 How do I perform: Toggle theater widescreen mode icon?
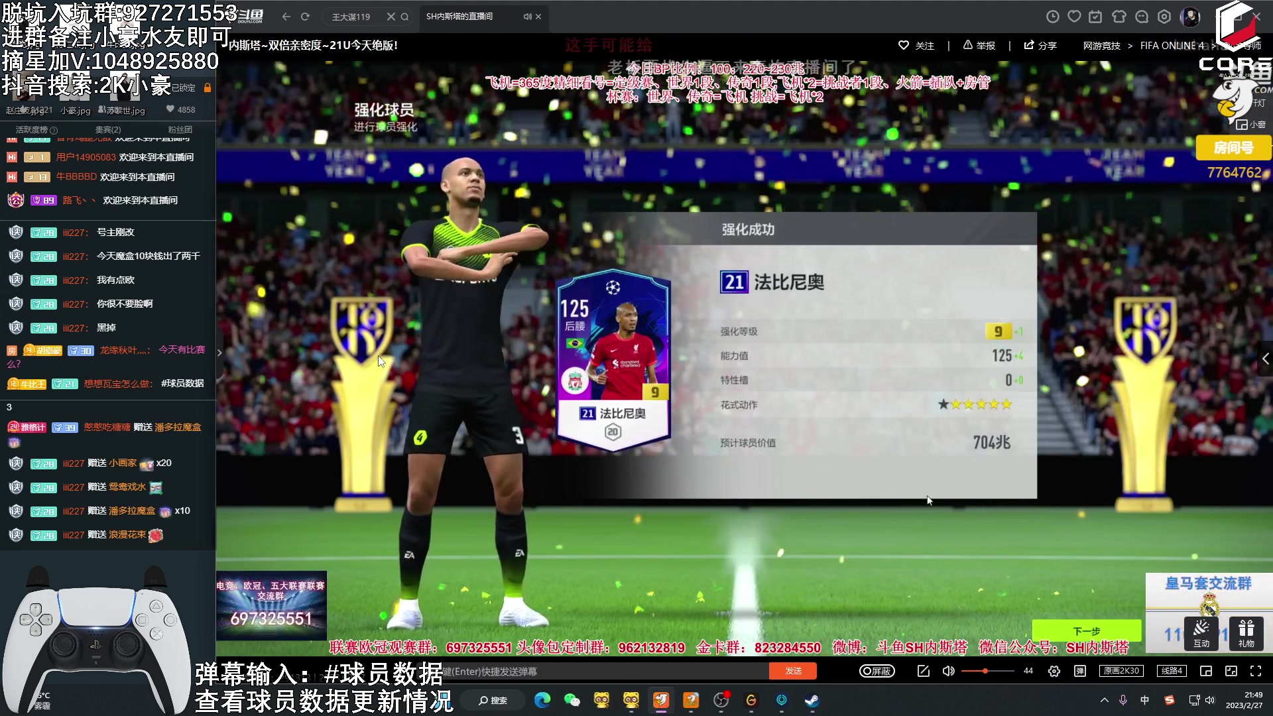click(1231, 671)
